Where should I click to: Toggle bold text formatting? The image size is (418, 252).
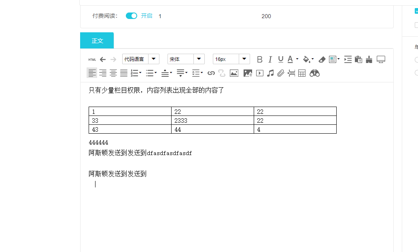[260, 59]
